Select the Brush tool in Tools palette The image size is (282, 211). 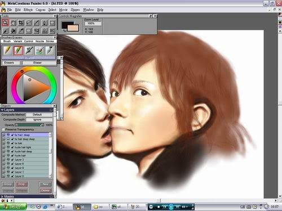tap(5, 30)
